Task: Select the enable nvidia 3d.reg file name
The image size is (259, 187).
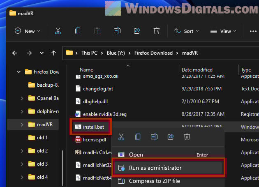Action: (105, 114)
